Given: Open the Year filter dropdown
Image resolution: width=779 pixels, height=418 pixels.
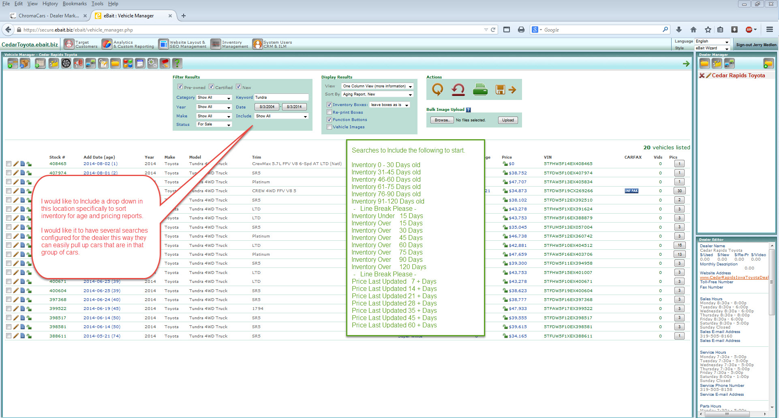Looking at the screenshot, I should [214, 107].
